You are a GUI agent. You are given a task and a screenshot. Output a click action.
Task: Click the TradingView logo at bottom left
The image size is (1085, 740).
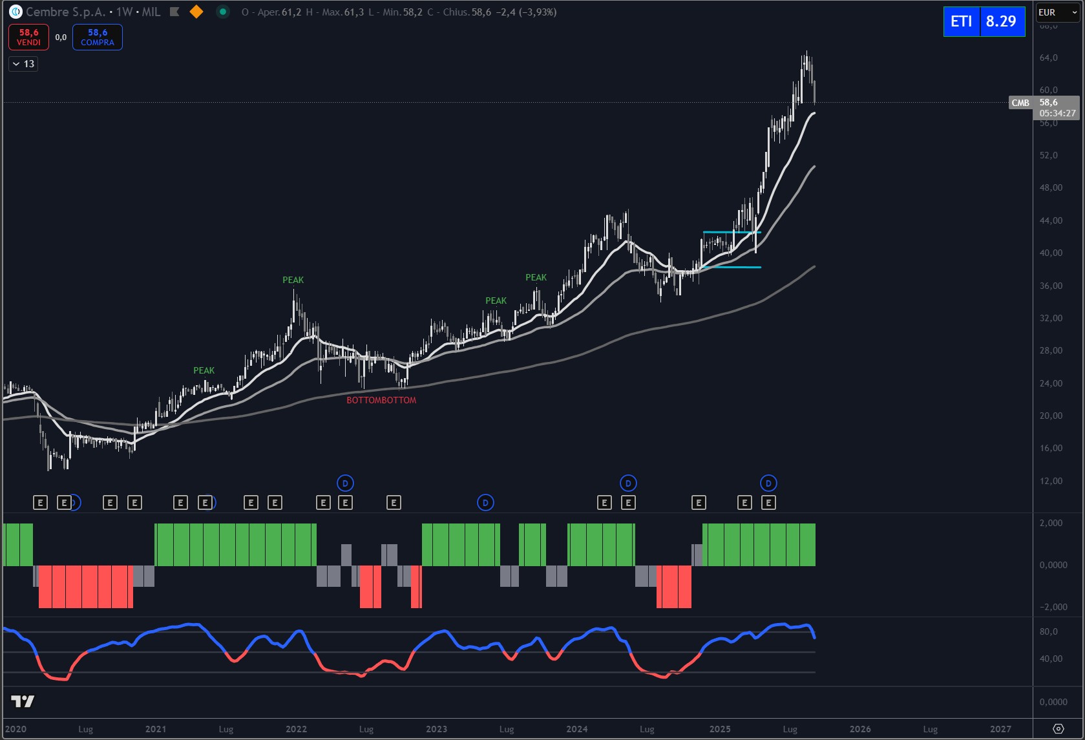(23, 701)
